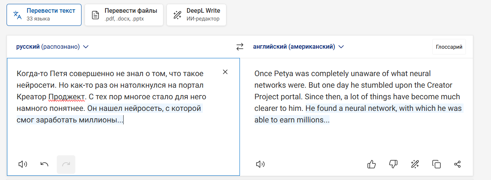
Task: Click the underlined word 'Проджект' in the source text
Action: (66, 97)
